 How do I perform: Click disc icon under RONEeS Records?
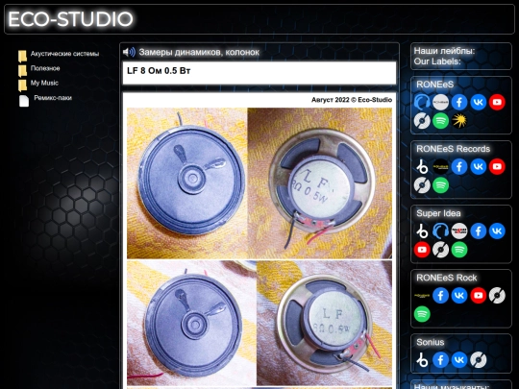click(x=422, y=185)
